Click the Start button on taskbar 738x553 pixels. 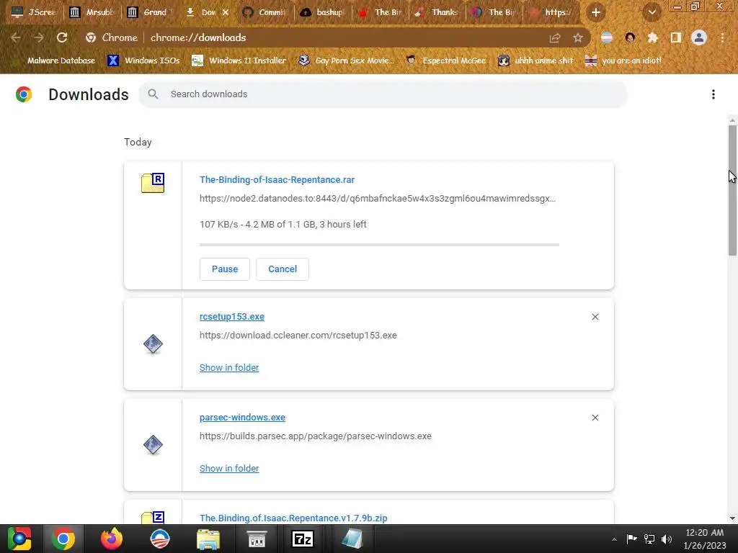pyautogui.click(x=19, y=539)
